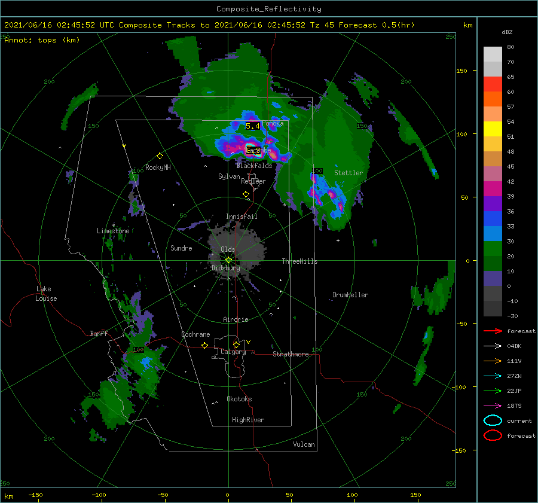
Task: Click the -150 tick label on bottom axis
Action: (x=35, y=495)
